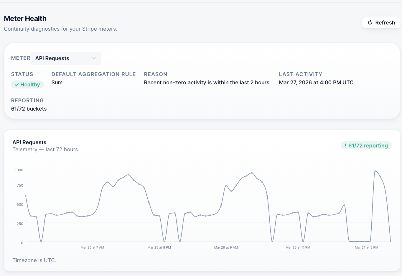Click the 61/72 reporting badge
Screen dimensions: 402x276
(366, 145)
